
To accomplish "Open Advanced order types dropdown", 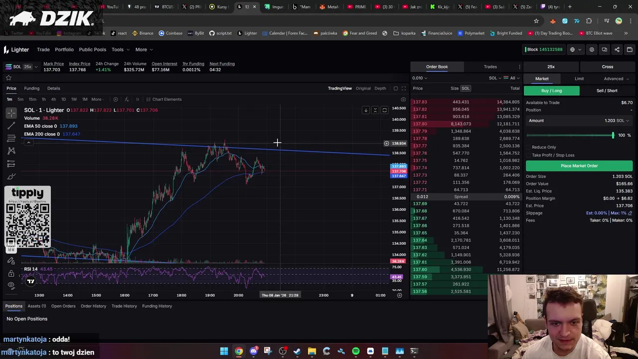I will pyautogui.click(x=616, y=79).
